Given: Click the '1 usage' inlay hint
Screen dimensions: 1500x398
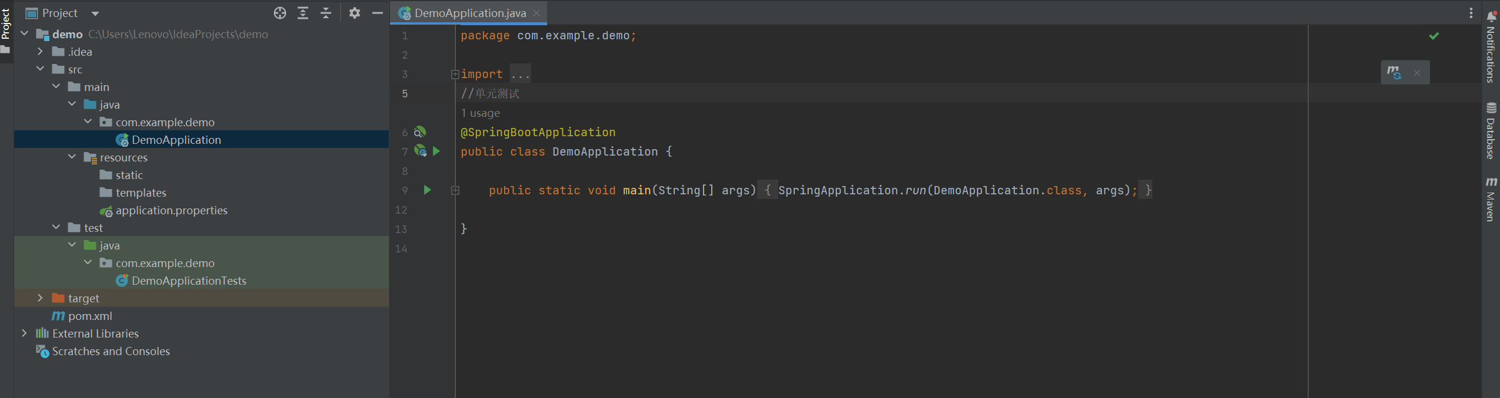Looking at the screenshot, I should pyautogui.click(x=480, y=113).
